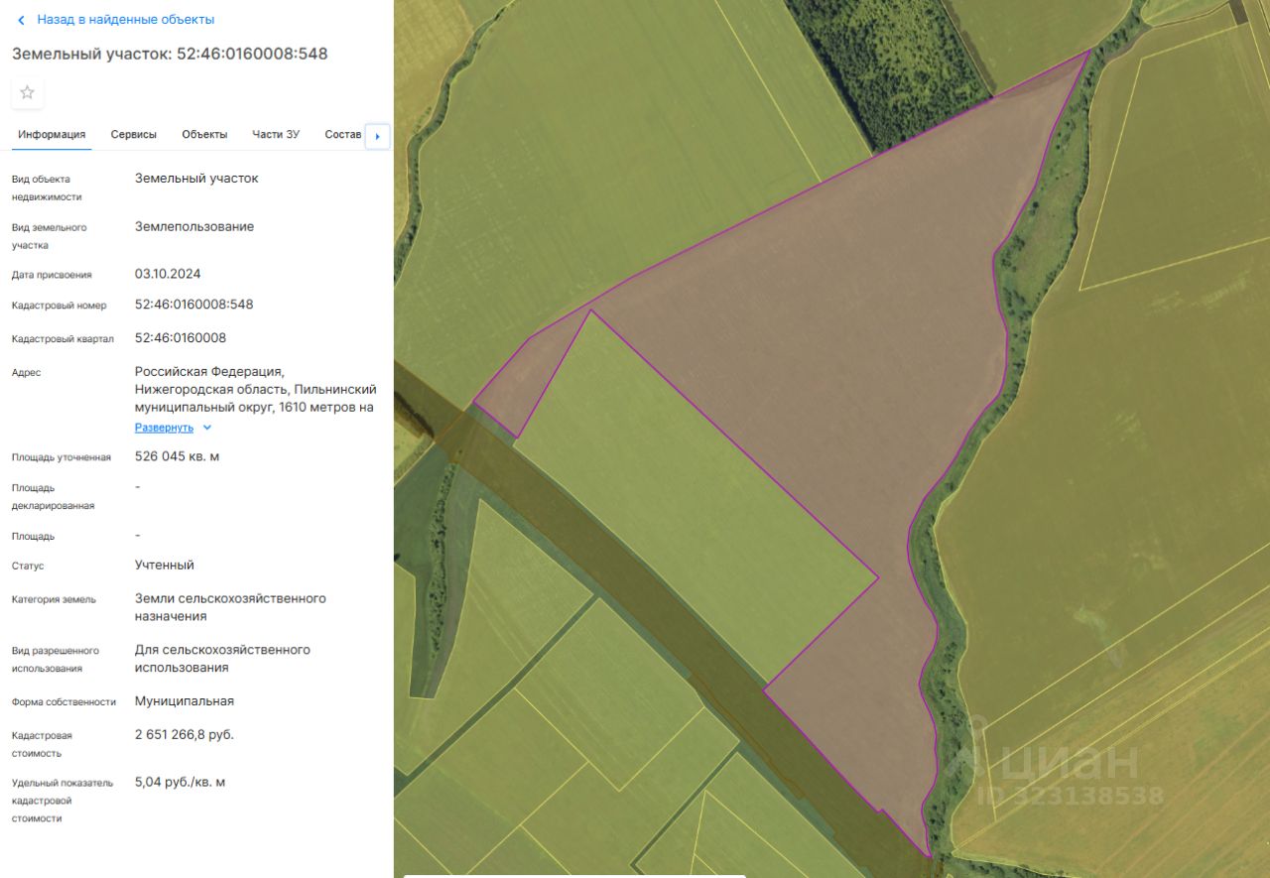This screenshot has width=1270, height=878.
Task: Add parcel to favorites with star icon
Action: click(x=28, y=92)
